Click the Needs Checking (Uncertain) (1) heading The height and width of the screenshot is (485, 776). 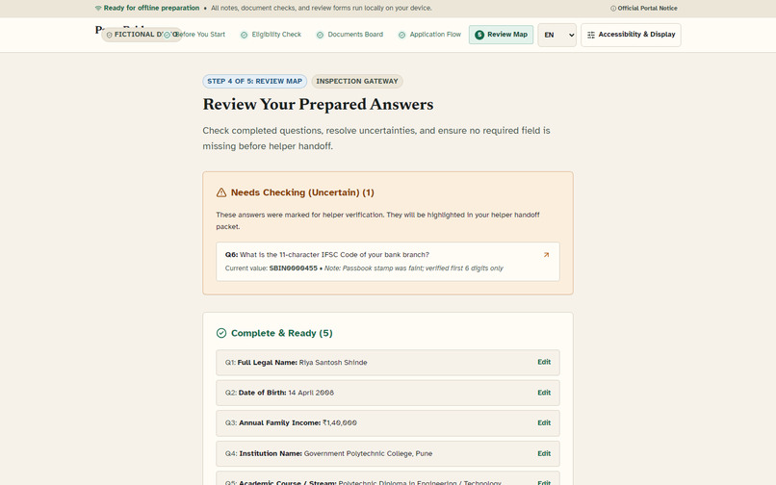coord(302,192)
